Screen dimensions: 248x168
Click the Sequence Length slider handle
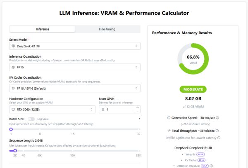[15, 151]
